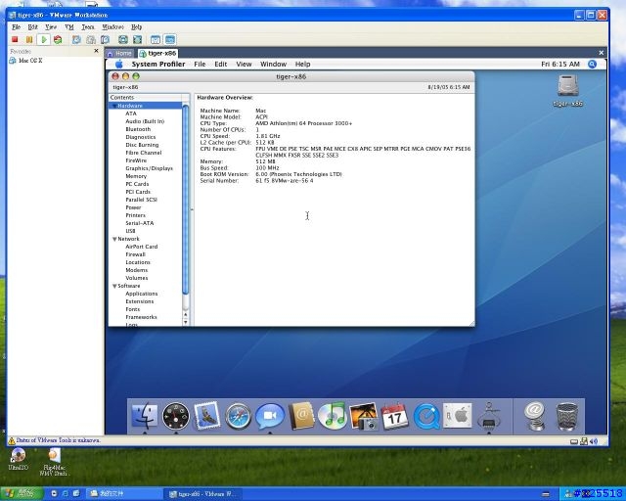Image resolution: width=626 pixels, height=501 pixels.
Task: Open Finder from the Dock
Action: click(x=145, y=416)
